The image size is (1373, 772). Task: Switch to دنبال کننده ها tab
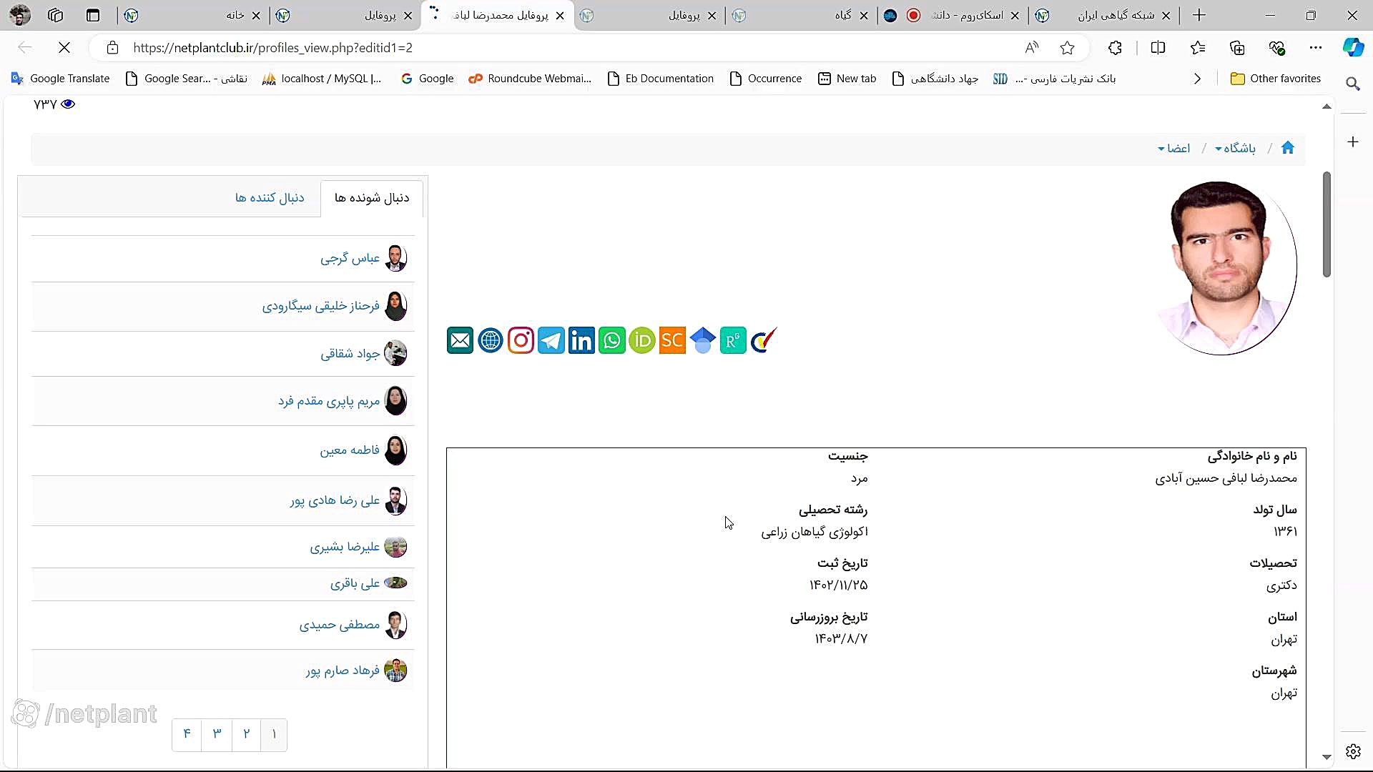click(270, 198)
